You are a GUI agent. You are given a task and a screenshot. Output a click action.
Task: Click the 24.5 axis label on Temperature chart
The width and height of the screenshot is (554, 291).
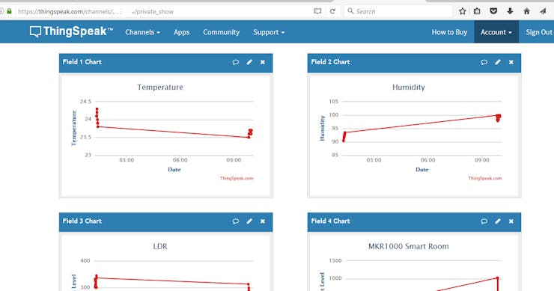85,101
